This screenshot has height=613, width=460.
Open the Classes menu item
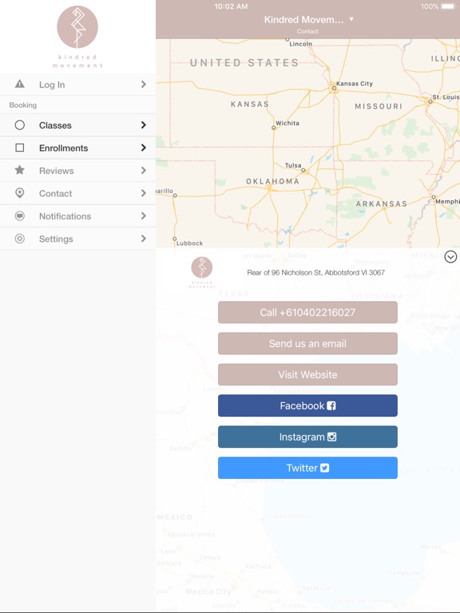coord(77,125)
